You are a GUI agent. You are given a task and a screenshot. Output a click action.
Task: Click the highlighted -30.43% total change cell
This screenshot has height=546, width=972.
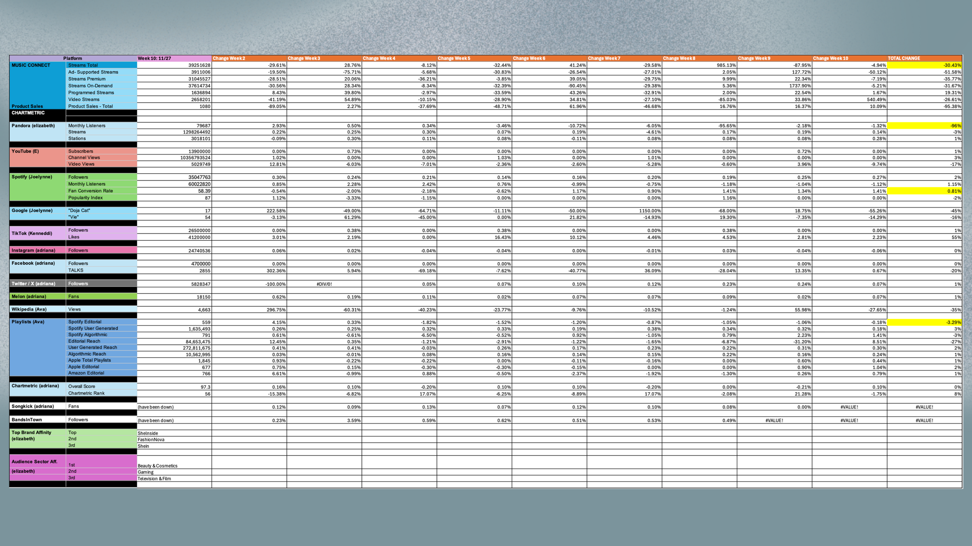coord(925,65)
